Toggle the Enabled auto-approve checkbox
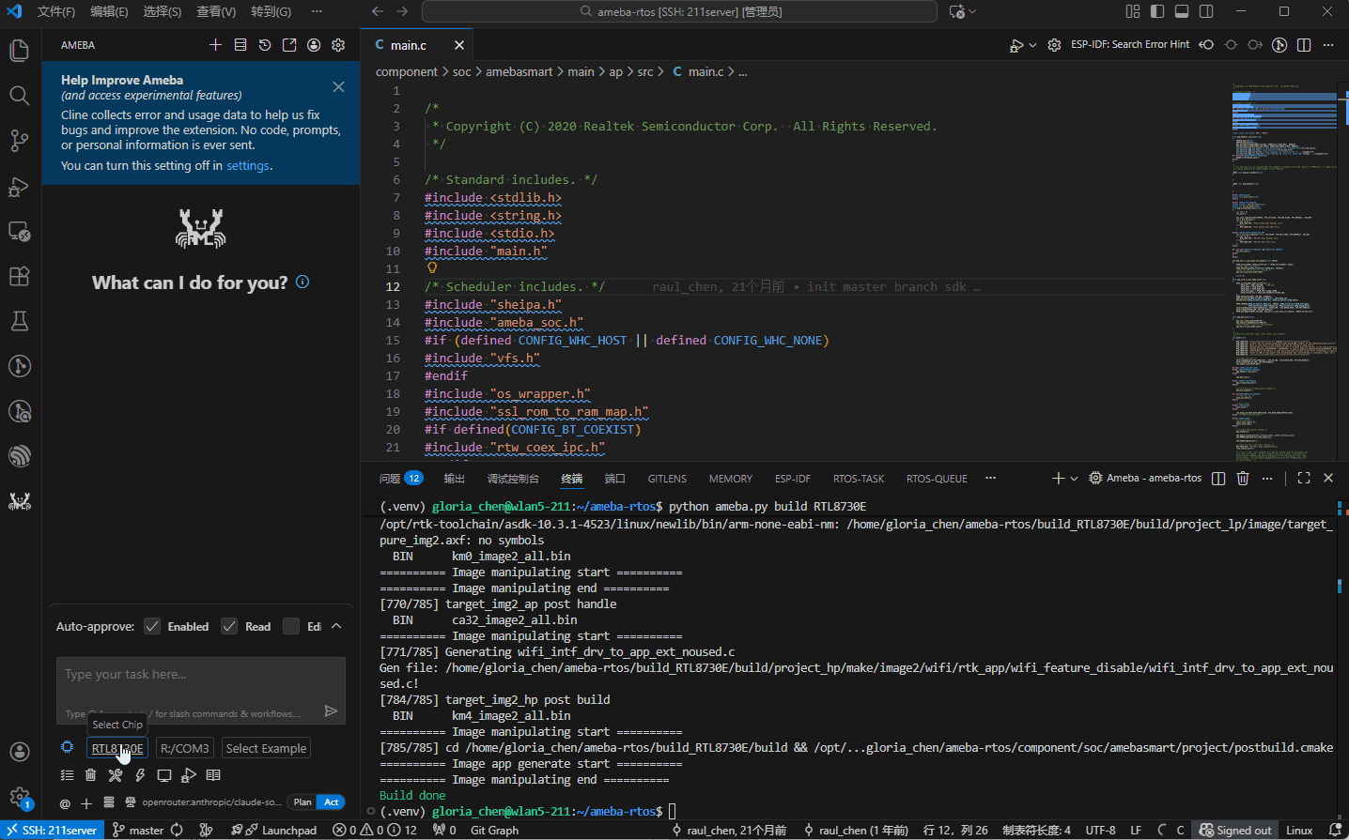Image resolution: width=1349 pixels, height=840 pixels. pos(152,626)
